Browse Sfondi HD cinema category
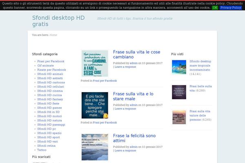This screenshot has height=163, width=245. point(50,91)
